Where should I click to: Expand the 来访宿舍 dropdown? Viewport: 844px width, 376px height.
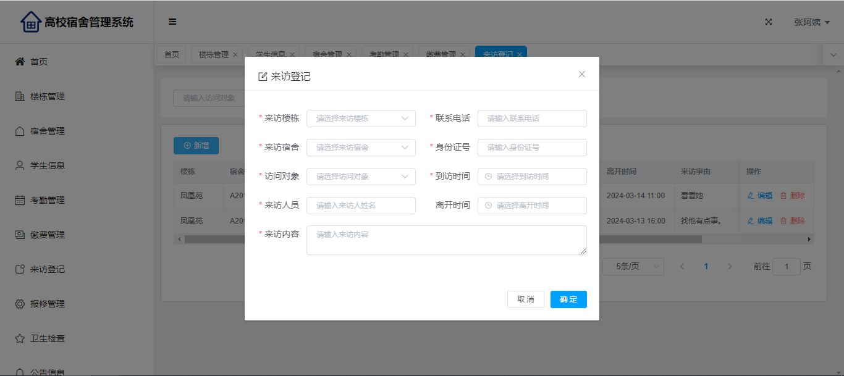[x=361, y=148]
